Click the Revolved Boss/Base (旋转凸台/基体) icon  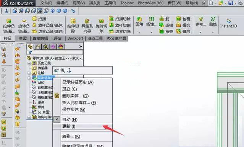(24, 21)
